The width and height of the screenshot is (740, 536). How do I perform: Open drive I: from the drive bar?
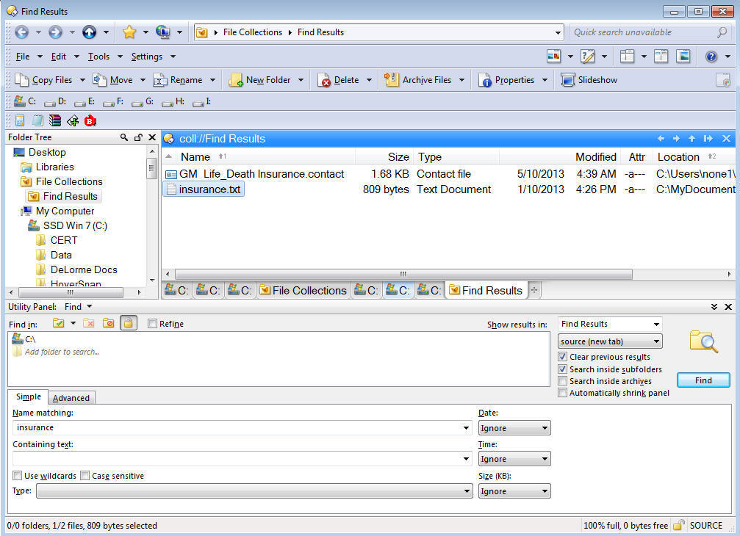202,101
